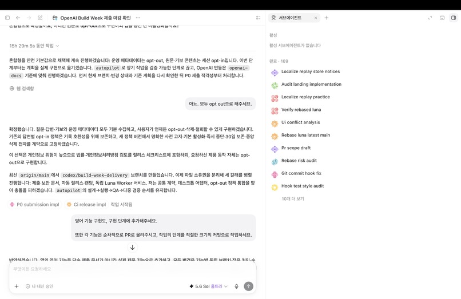Click the 활성 서브에이전트가 없습니다 notice

tap(295, 46)
